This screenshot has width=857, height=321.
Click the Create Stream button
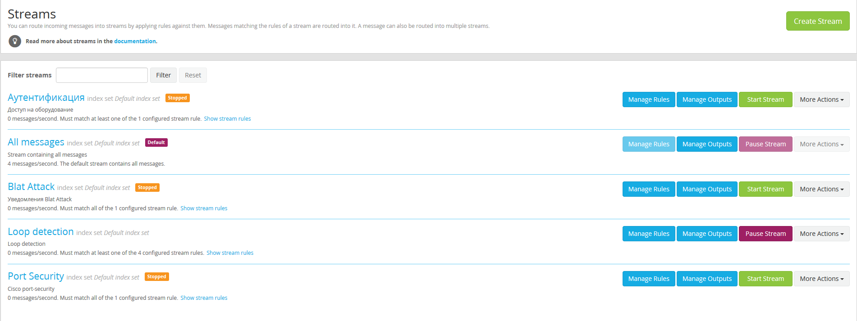click(817, 21)
